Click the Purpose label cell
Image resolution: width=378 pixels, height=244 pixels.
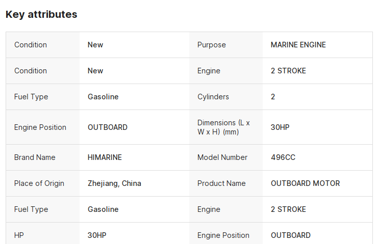coord(211,45)
